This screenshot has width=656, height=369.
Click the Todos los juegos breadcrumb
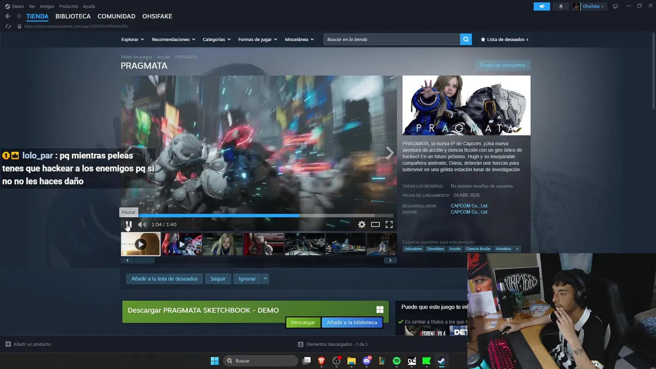pos(136,57)
